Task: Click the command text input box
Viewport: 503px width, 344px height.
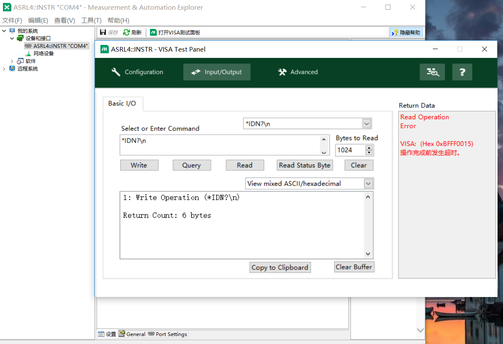Action: pos(220,145)
